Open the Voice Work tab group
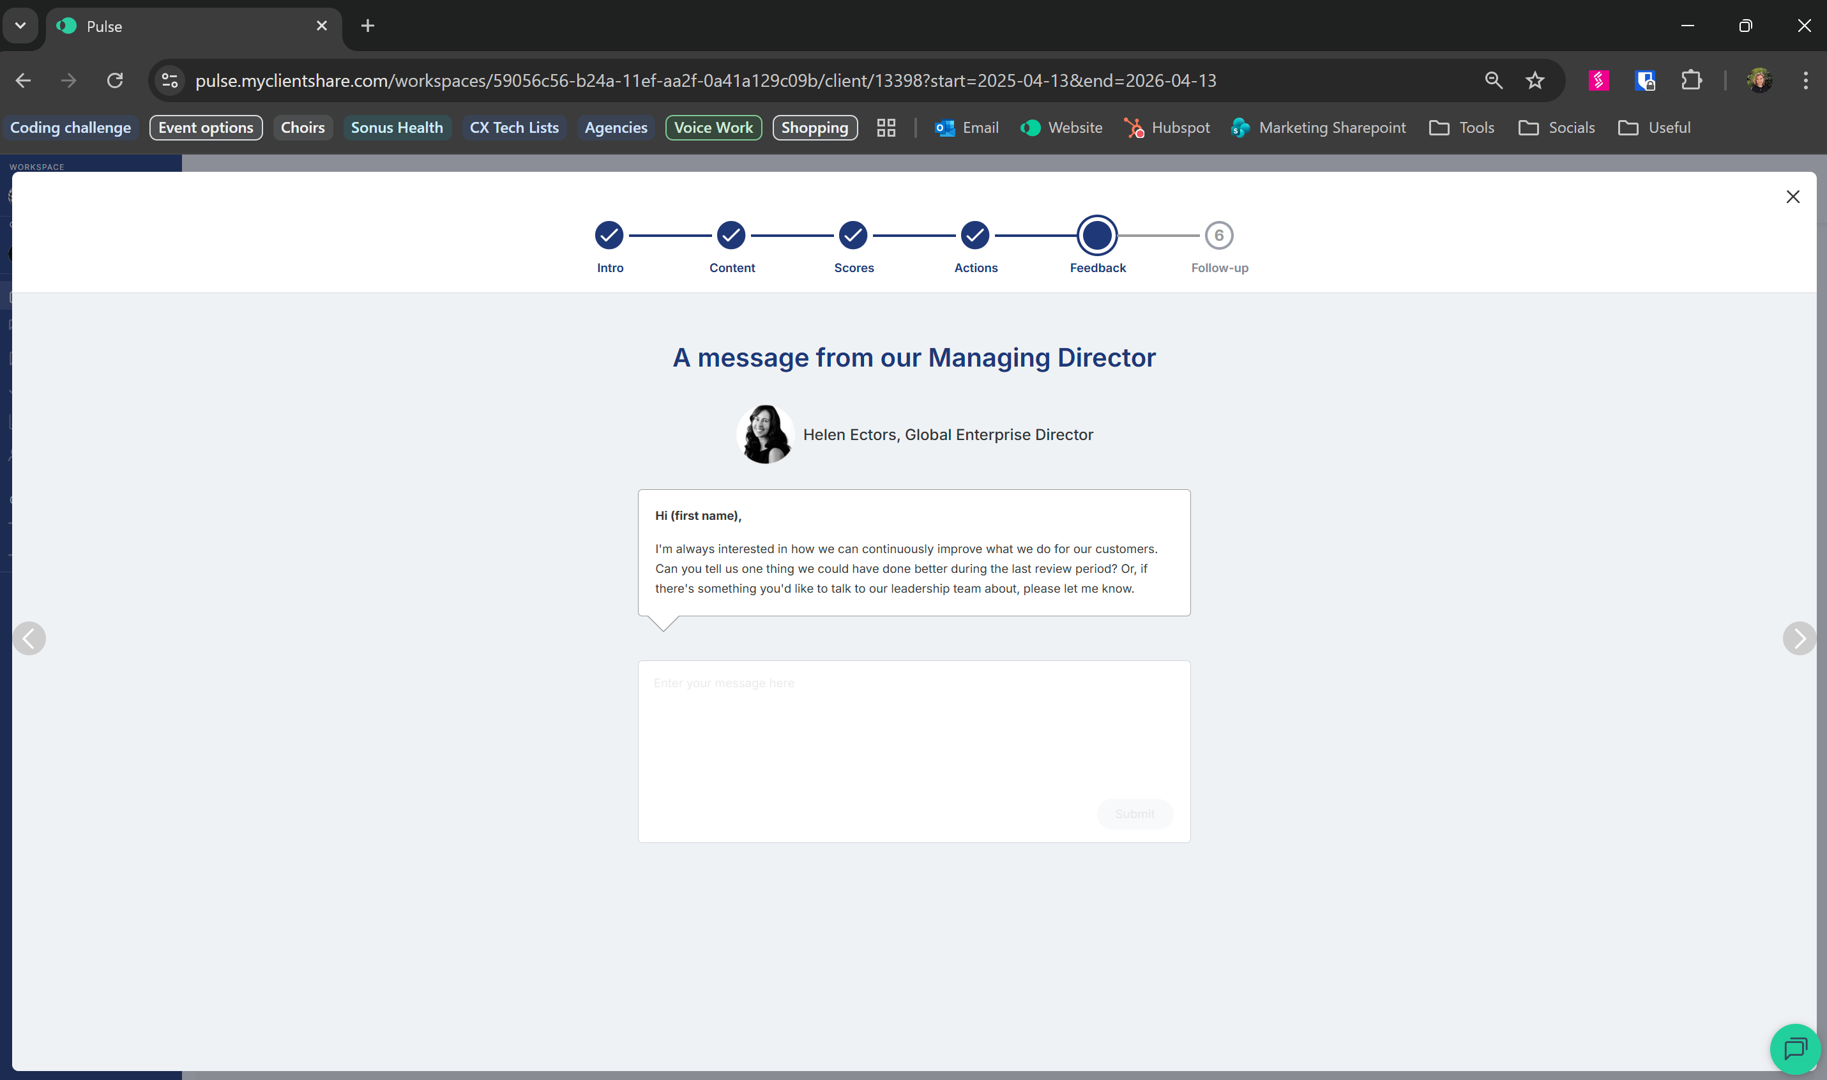Viewport: 1827px width, 1080px height. click(713, 127)
